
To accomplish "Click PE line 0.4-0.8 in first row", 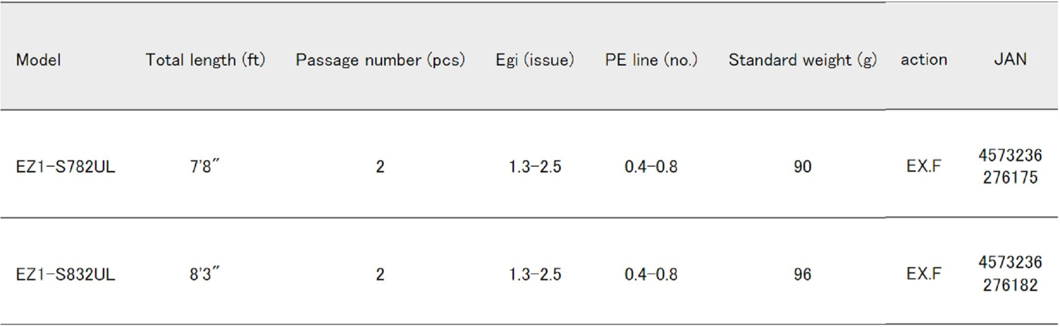I will coord(651,167).
